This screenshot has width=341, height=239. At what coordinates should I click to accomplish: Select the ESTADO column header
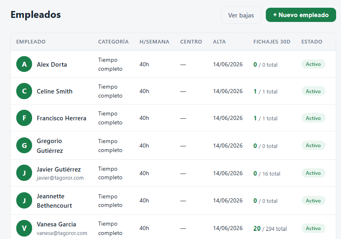(312, 42)
